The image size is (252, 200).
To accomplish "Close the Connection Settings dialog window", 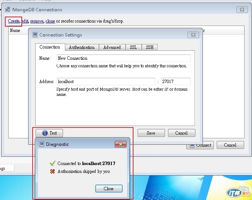I will pos(193,35).
